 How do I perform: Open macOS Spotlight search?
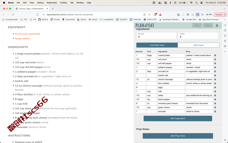[196, 3]
